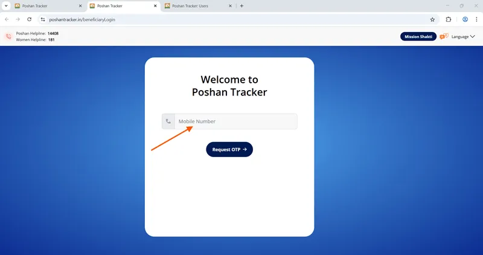Open the browser extensions puzzle icon

click(x=449, y=19)
